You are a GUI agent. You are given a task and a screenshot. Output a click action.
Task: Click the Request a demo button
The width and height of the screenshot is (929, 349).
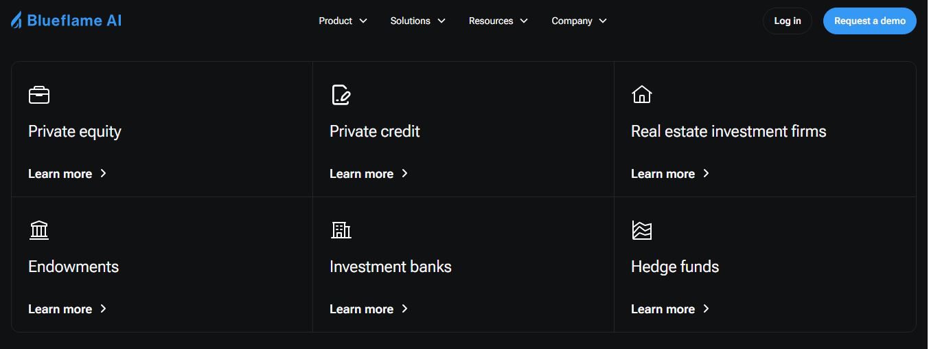click(869, 21)
